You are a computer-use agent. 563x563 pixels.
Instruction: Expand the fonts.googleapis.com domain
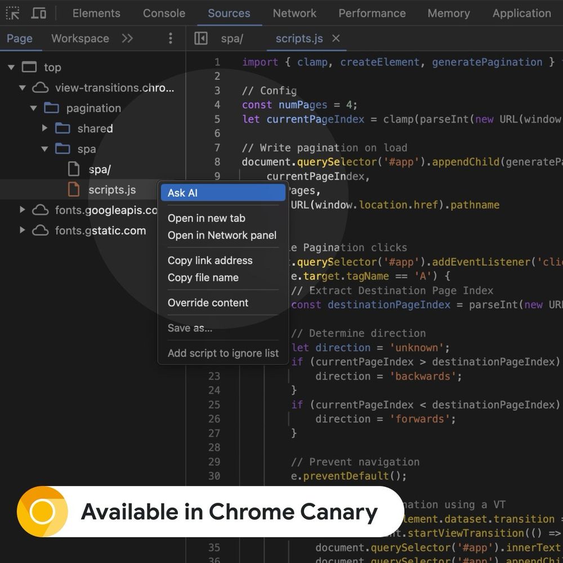coord(23,209)
